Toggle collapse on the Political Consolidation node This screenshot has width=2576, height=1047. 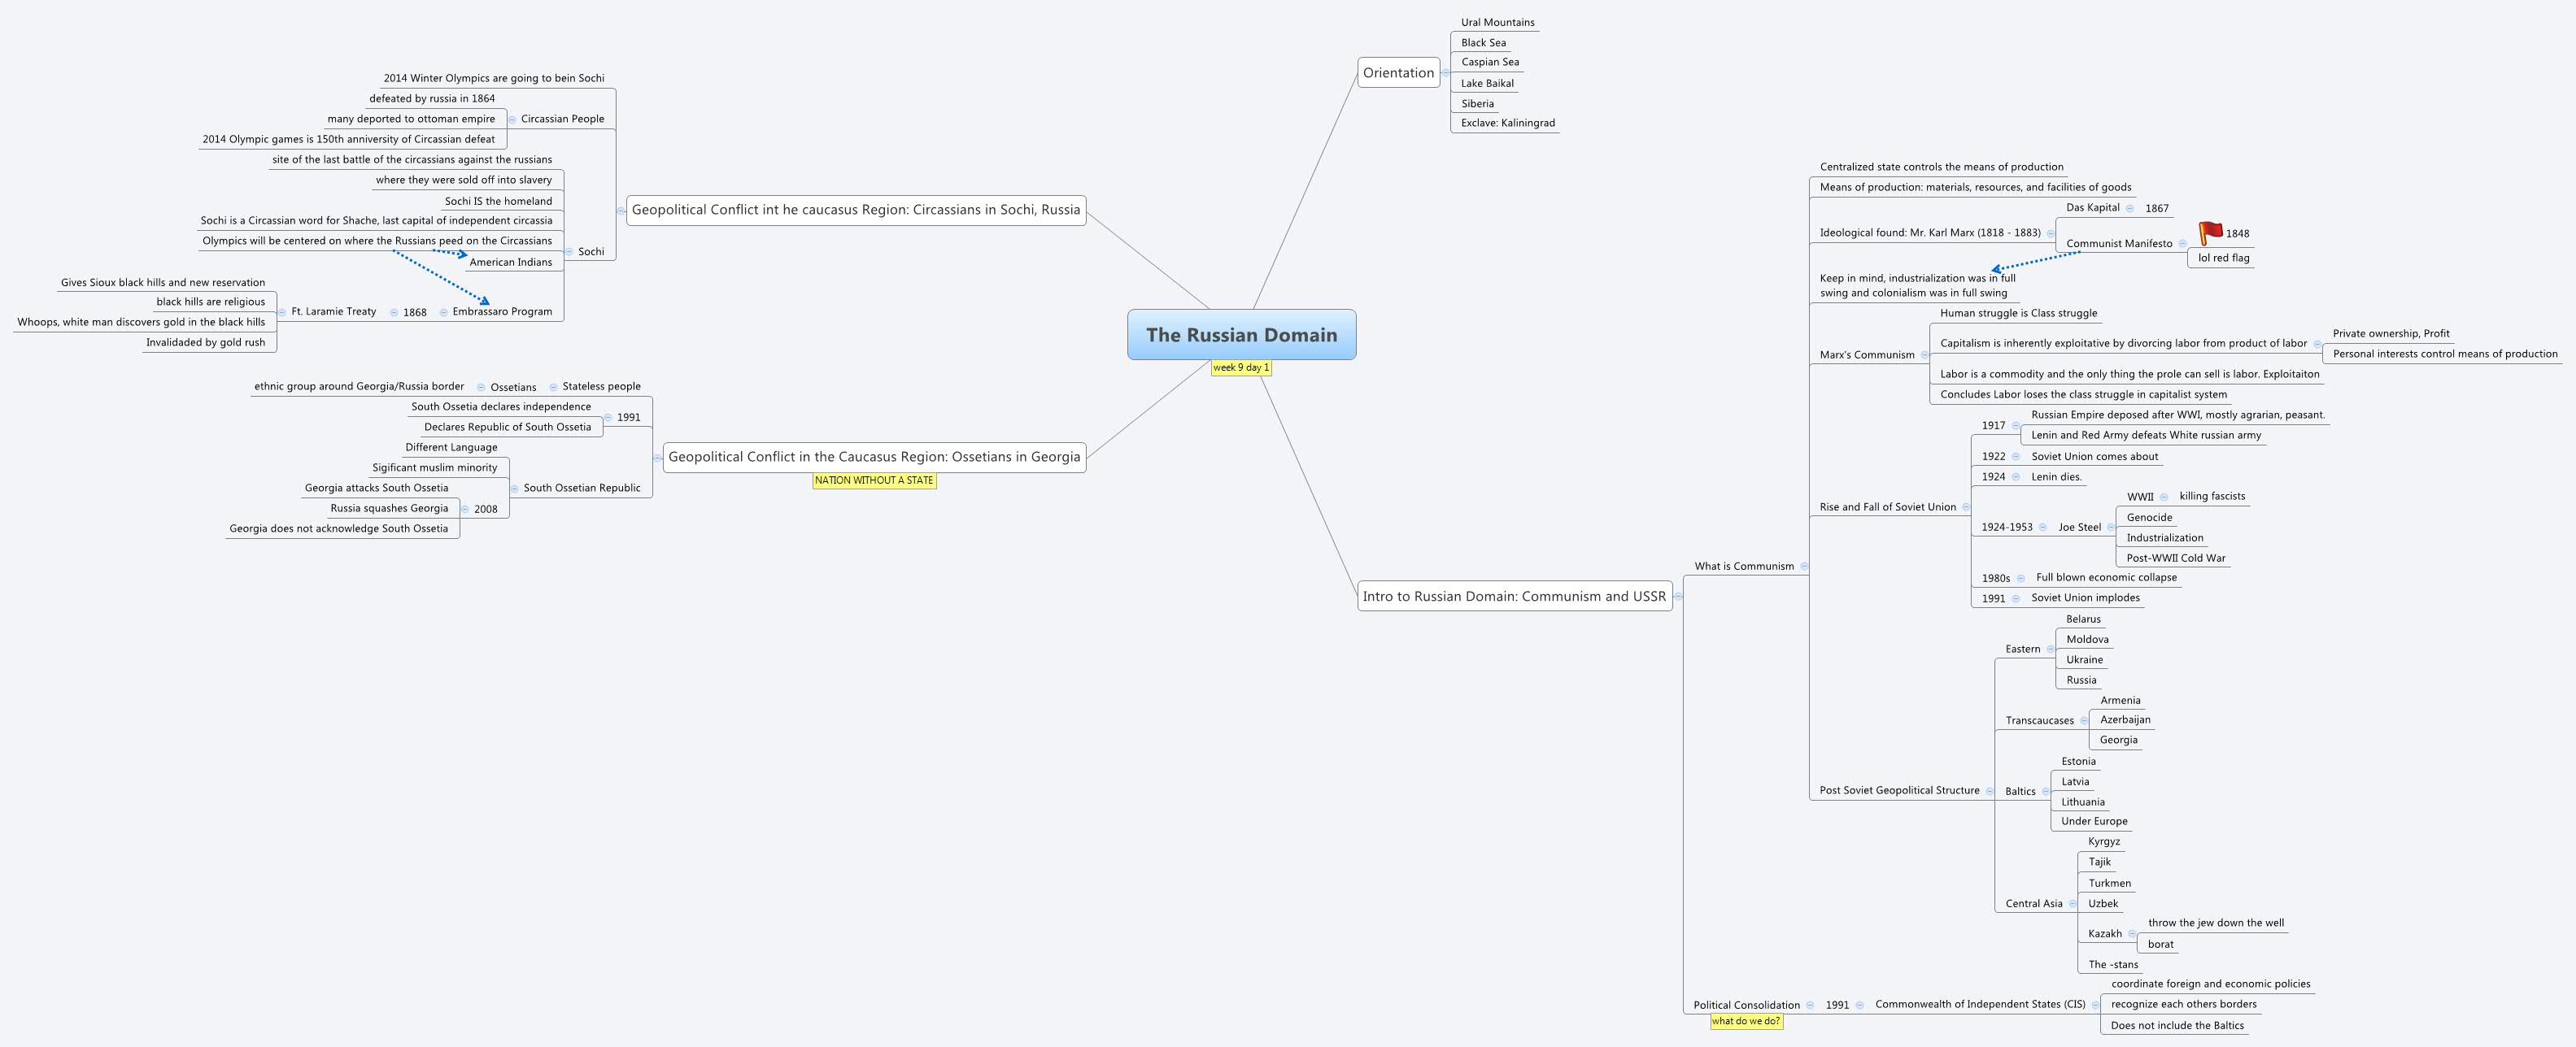[1811, 1004]
